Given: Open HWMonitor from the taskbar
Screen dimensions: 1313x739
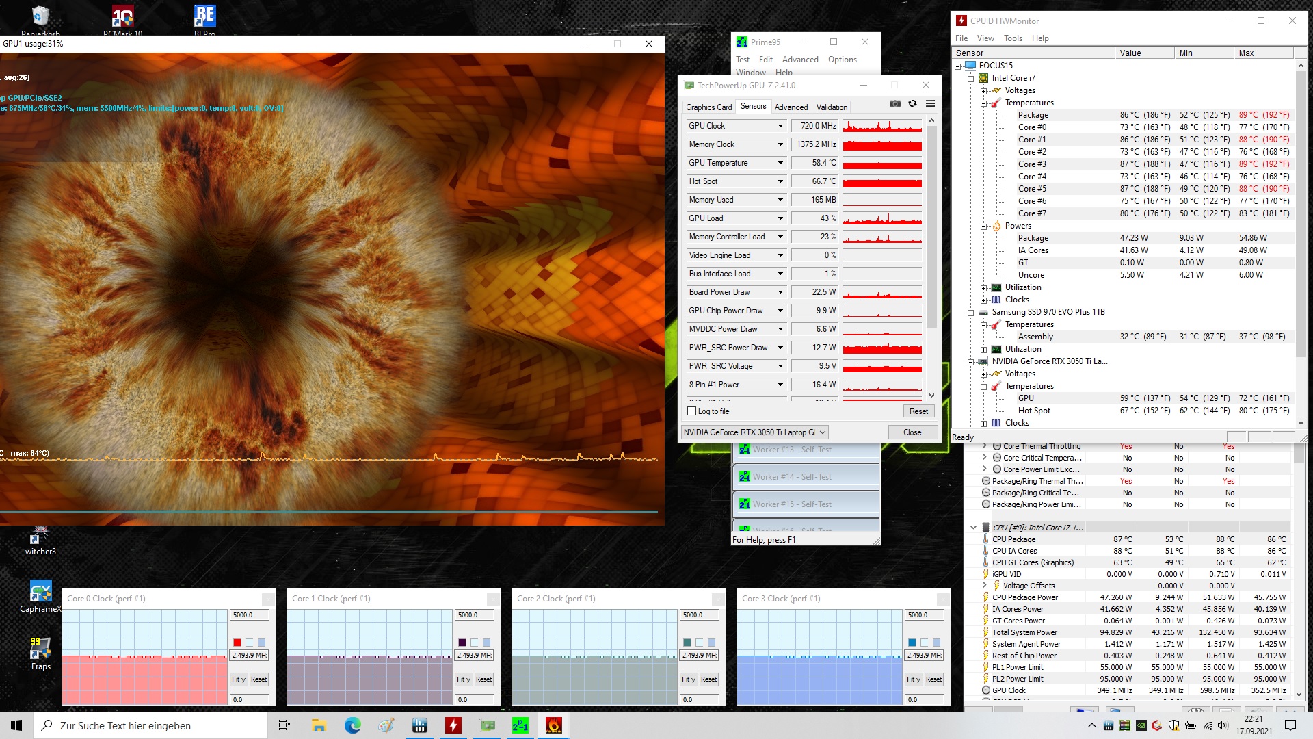Looking at the screenshot, I should click(x=453, y=725).
